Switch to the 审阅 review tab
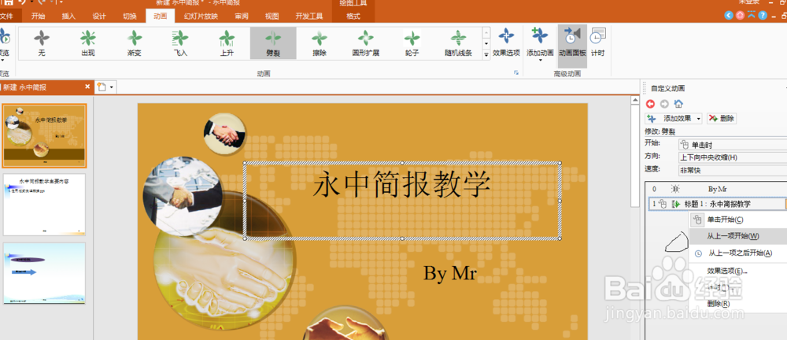This screenshot has height=340, width=787. click(x=242, y=16)
